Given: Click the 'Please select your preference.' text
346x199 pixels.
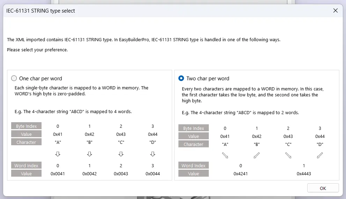Looking at the screenshot, I should (37, 50).
